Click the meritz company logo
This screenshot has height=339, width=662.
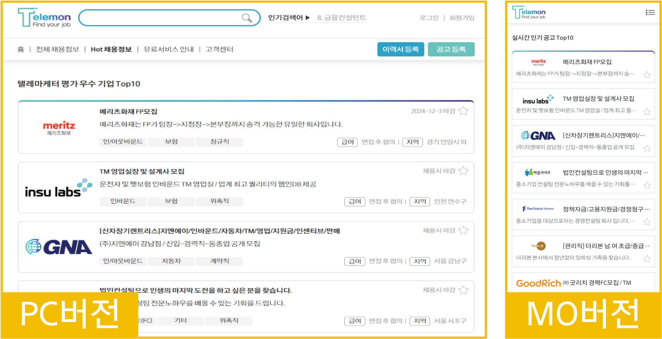59,127
